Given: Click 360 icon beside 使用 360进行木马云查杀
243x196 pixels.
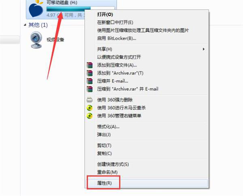Looking at the screenshot, I should (x=90, y=108).
